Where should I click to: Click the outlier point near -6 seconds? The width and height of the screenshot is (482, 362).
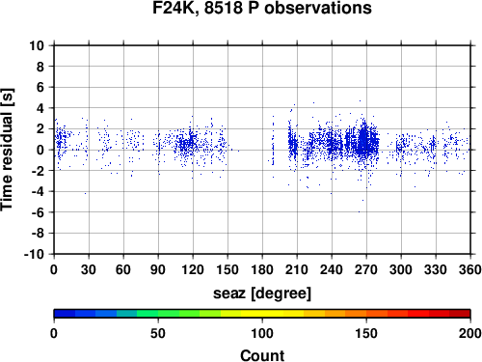click(359, 211)
